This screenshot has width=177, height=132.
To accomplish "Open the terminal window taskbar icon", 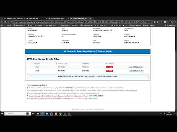I will (69, 114).
